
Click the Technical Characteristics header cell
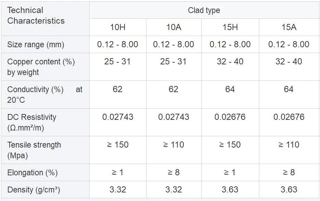coord(36,16)
